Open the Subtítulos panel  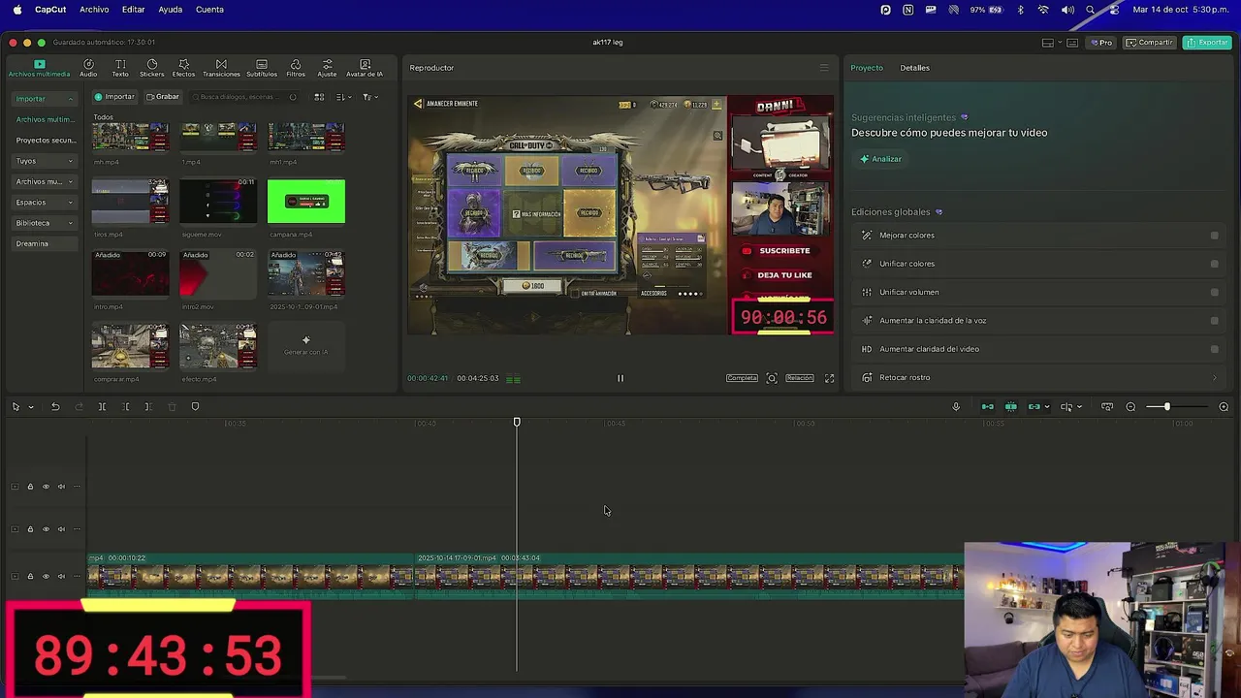pyautogui.click(x=262, y=68)
